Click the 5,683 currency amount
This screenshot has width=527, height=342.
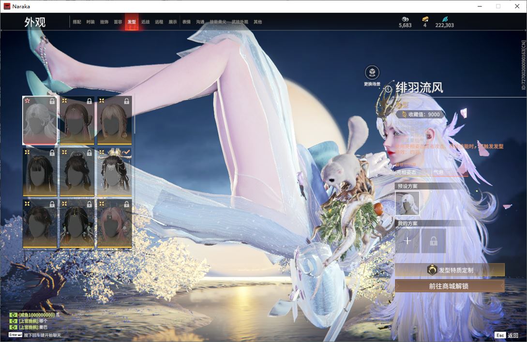point(405,25)
